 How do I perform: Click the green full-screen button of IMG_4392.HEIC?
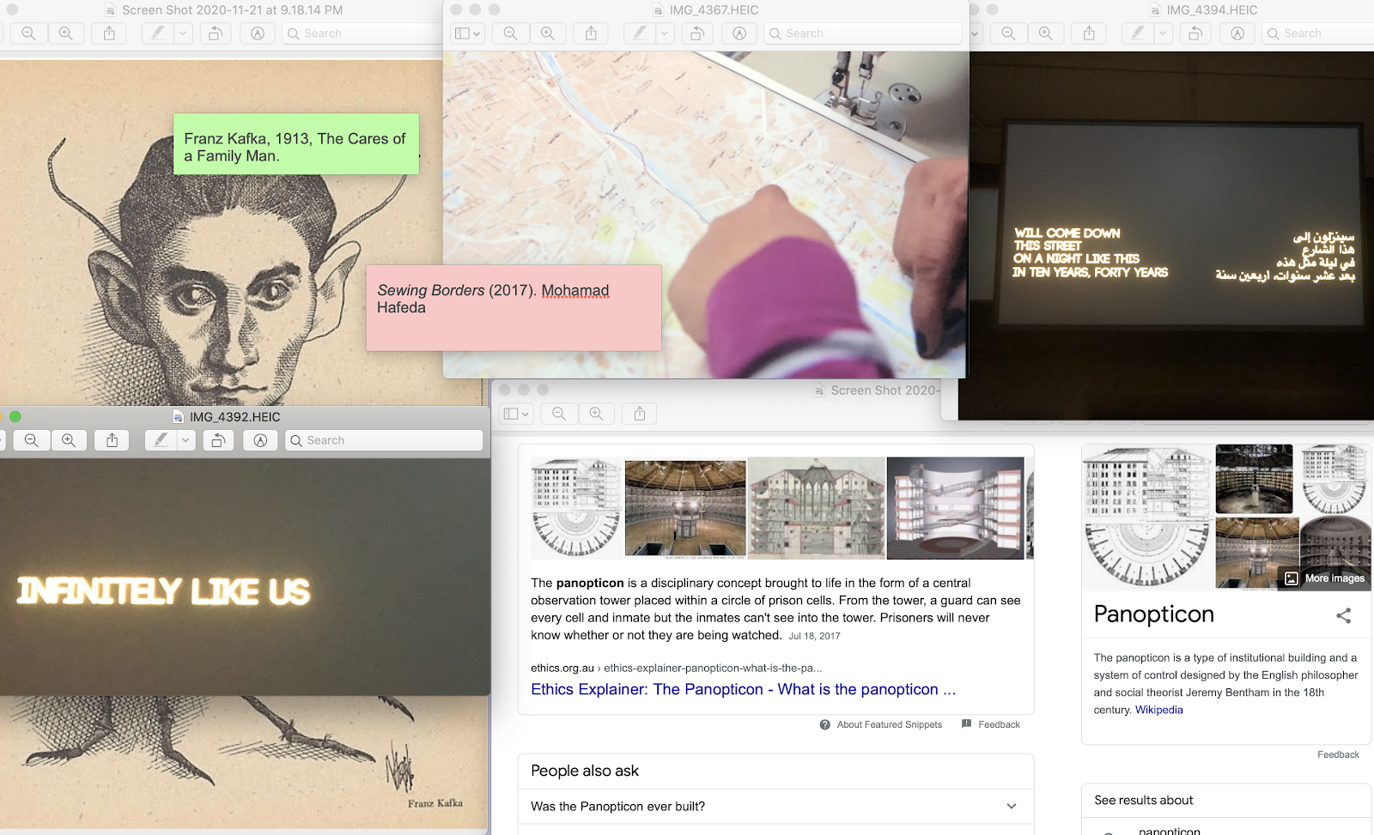tap(15, 416)
